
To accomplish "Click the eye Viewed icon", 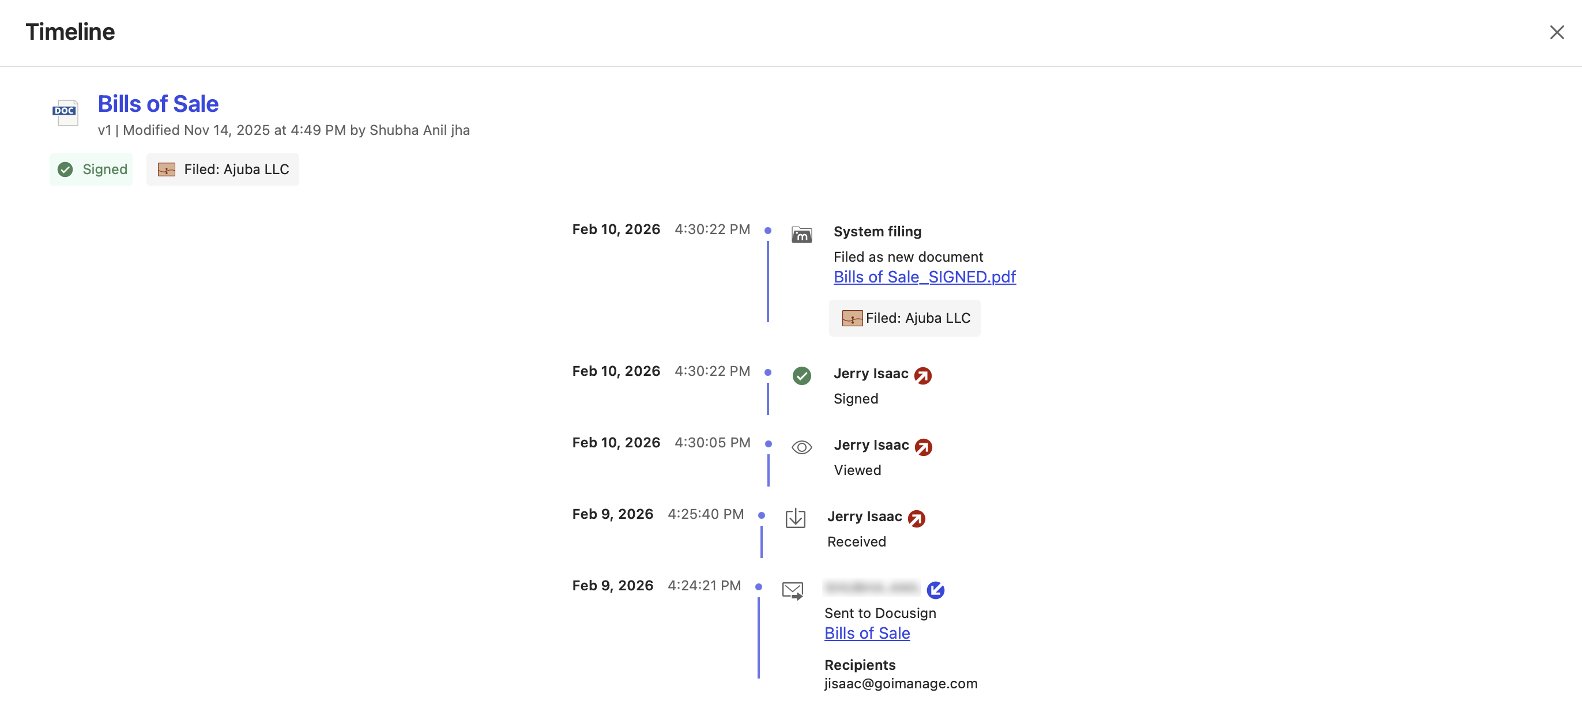I will coord(801,447).
